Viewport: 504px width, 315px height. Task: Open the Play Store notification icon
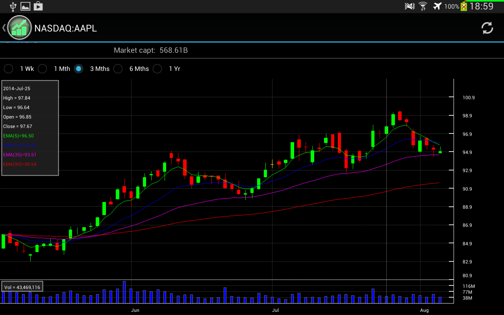38,6
